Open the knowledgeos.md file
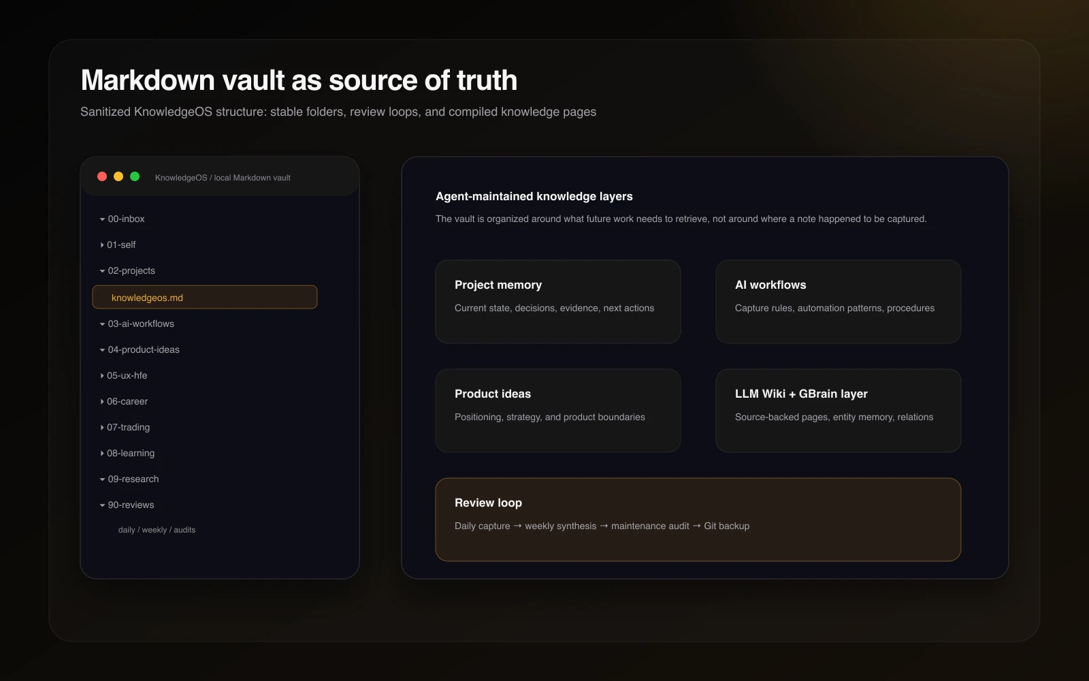The image size is (1089, 681). [x=205, y=297]
